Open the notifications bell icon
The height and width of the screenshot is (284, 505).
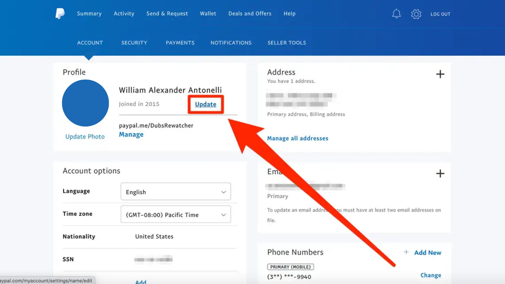(x=396, y=14)
